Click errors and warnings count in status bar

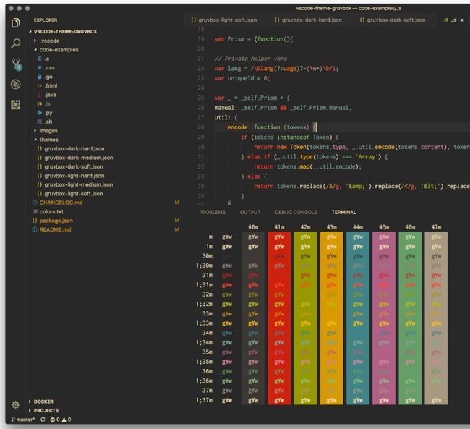[60, 420]
